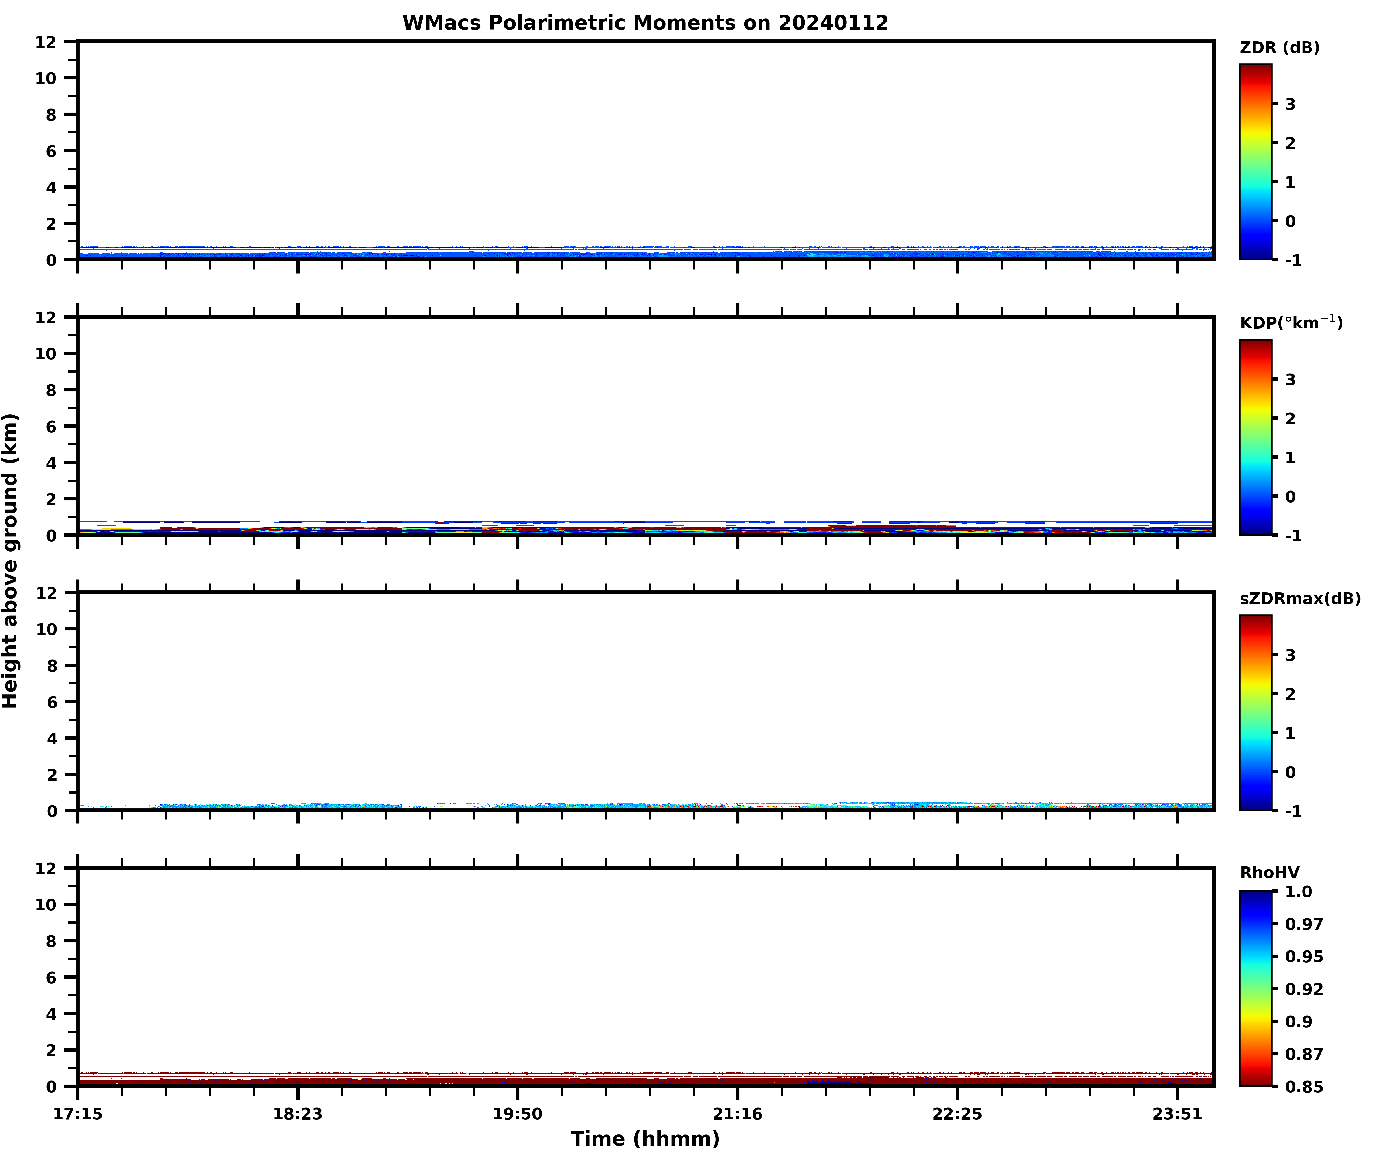Click the 12 km tick on ZDR panel
1376x1164 pixels.
pos(46,42)
